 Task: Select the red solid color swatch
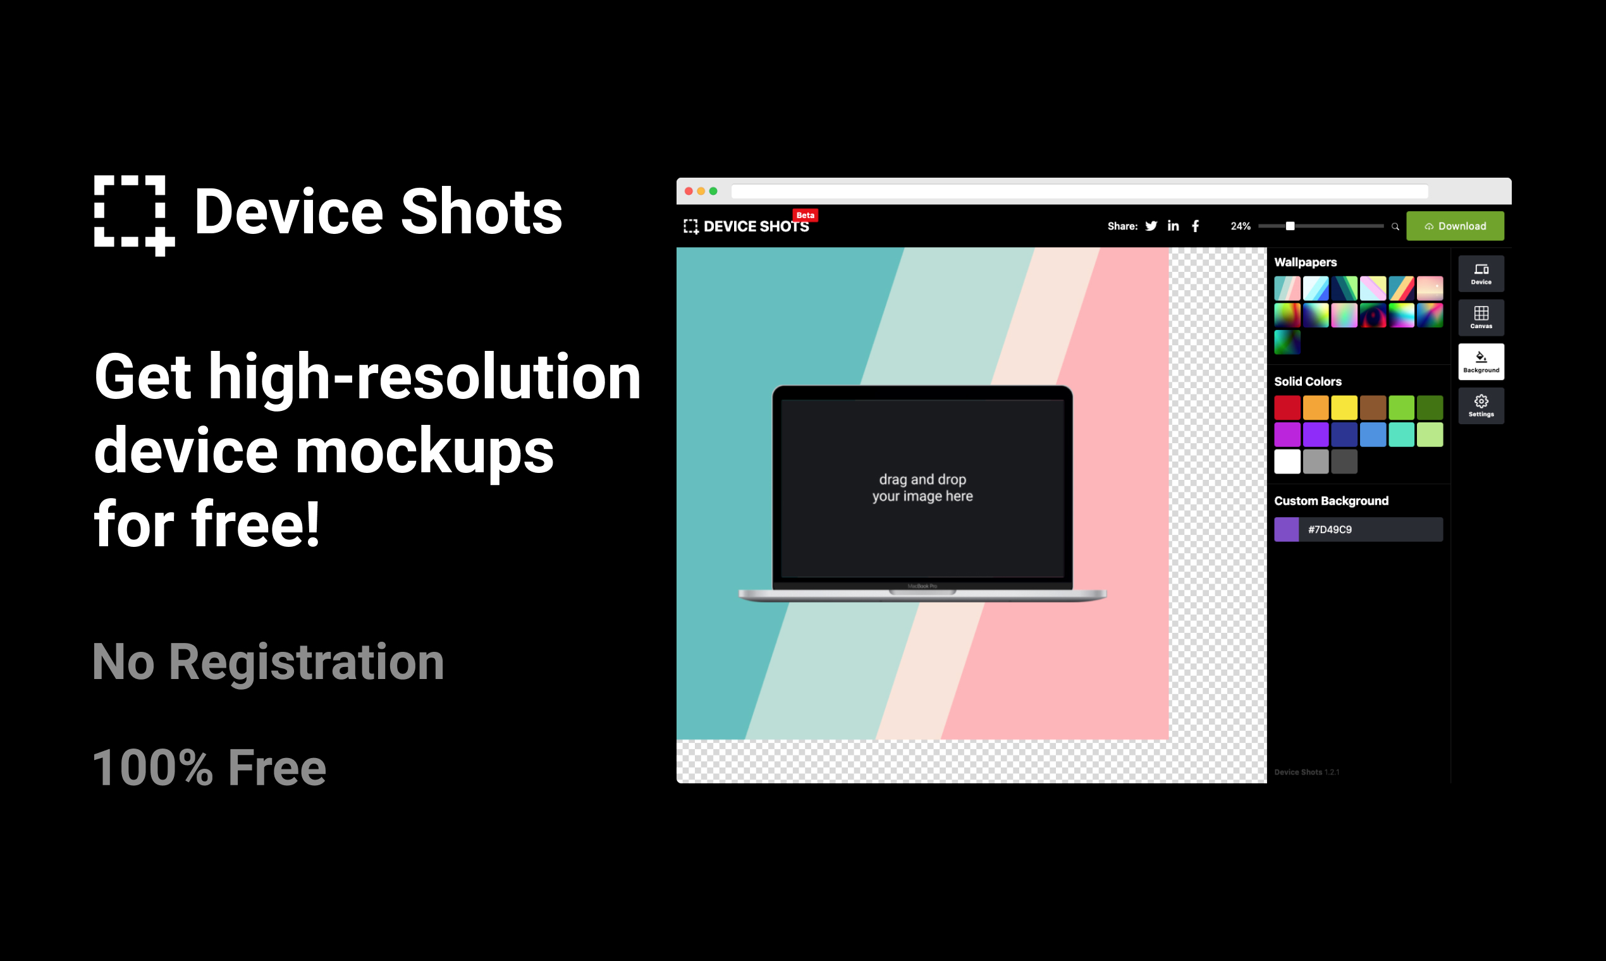[x=1289, y=407]
